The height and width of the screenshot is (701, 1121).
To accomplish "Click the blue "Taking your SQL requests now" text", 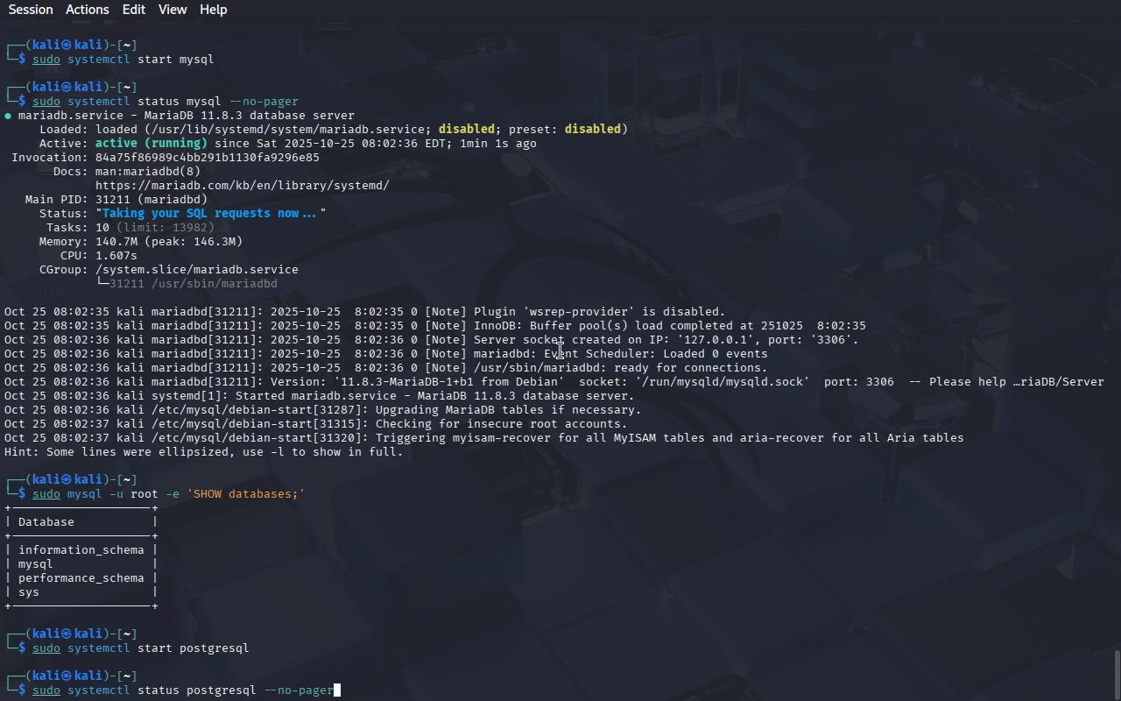I will tap(208, 214).
